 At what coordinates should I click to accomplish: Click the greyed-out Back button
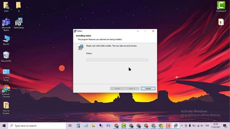click(117, 89)
